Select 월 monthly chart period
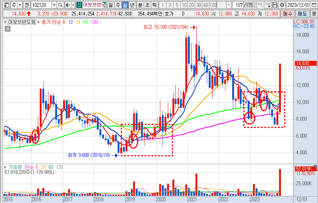This screenshot has width=318, height=203. coord(125,5)
